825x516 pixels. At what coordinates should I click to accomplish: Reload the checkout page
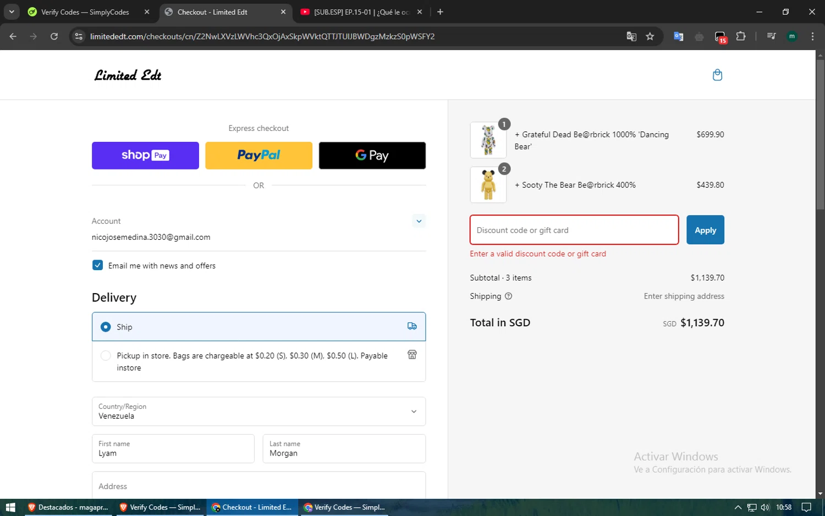[x=54, y=36]
